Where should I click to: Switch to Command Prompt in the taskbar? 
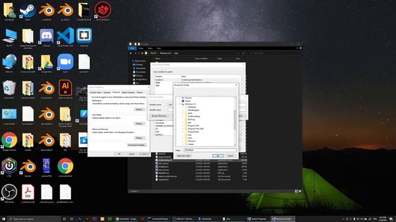[158, 219]
